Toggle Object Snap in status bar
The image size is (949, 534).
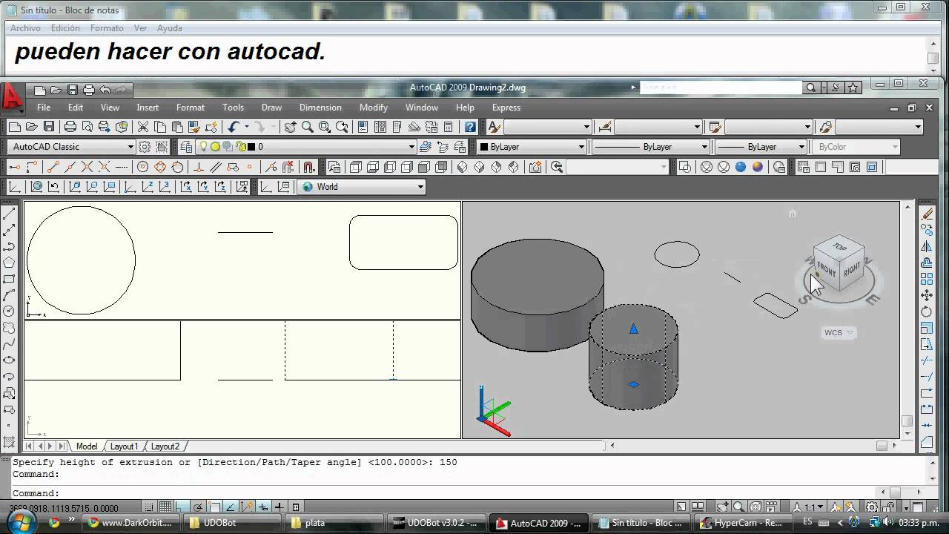coord(214,507)
